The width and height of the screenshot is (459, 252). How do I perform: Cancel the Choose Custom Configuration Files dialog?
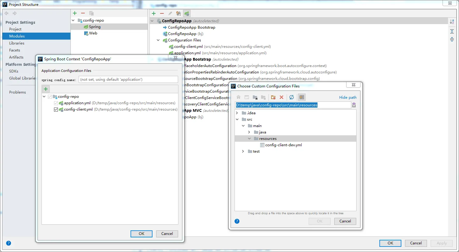(x=345, y=221)
